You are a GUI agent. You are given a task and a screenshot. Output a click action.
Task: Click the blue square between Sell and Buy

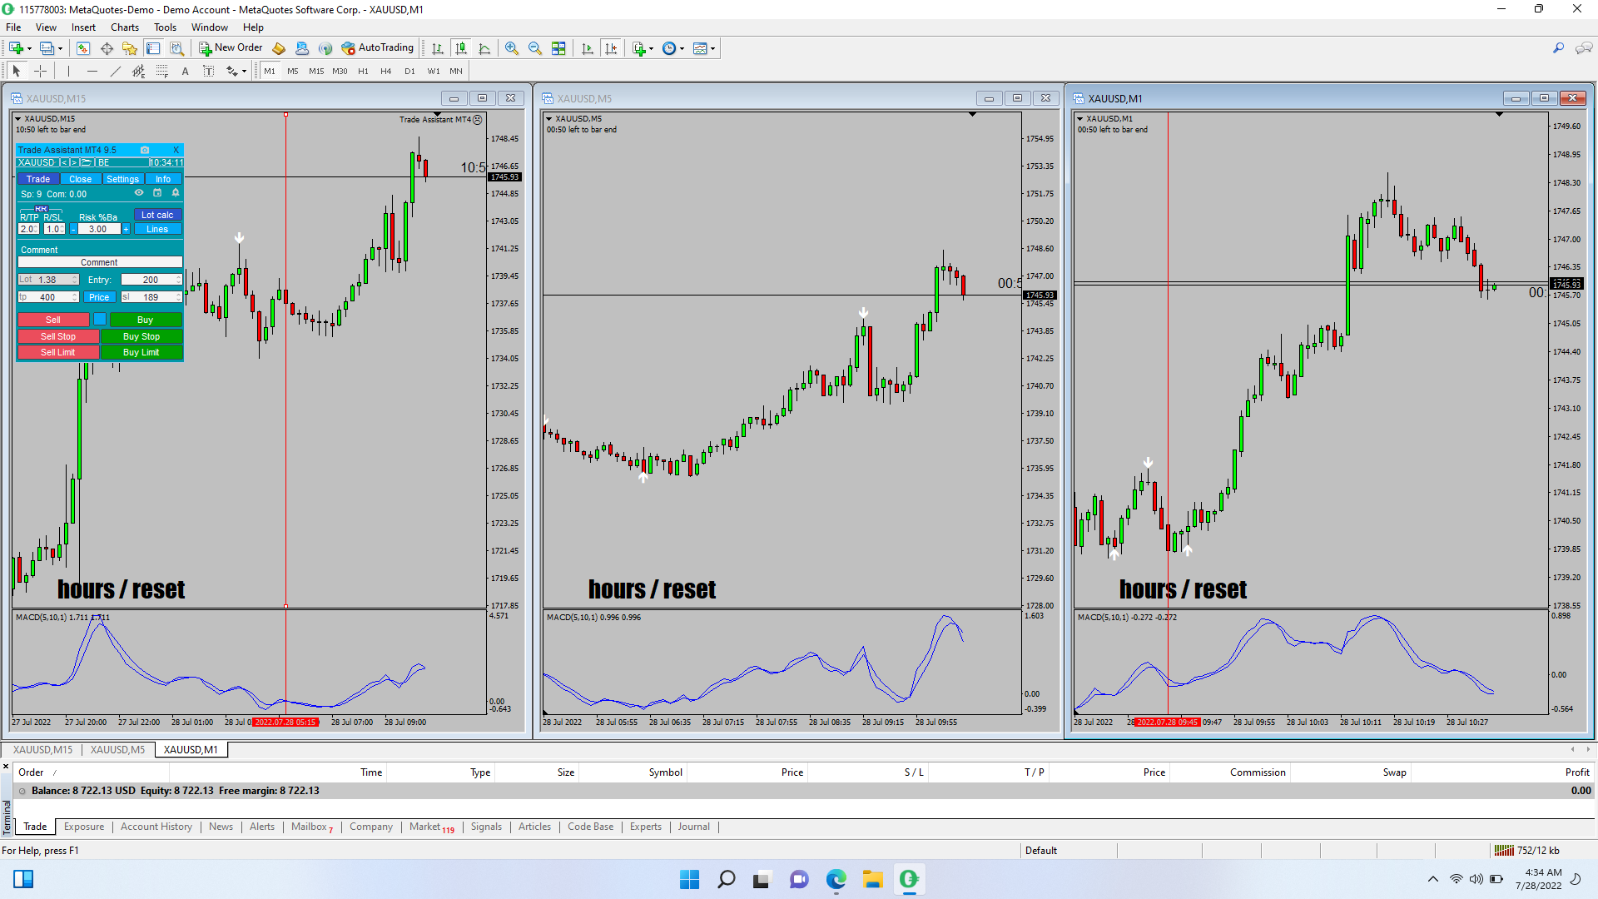pos(100,320)
